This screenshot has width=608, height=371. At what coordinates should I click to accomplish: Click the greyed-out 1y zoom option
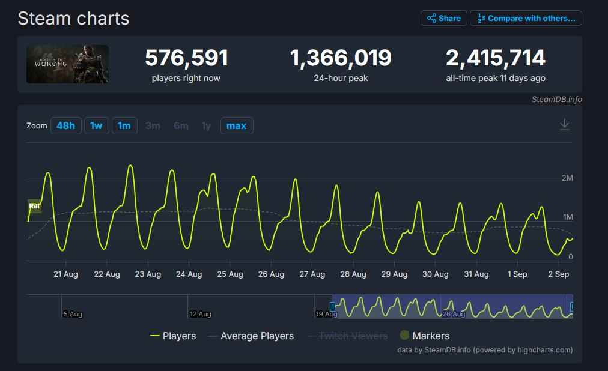pos(206,126)
